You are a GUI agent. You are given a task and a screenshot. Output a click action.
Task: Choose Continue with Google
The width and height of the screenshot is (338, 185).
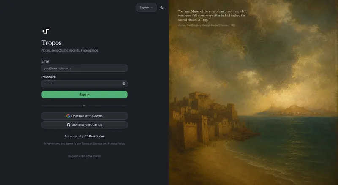[x=84, y=116]
